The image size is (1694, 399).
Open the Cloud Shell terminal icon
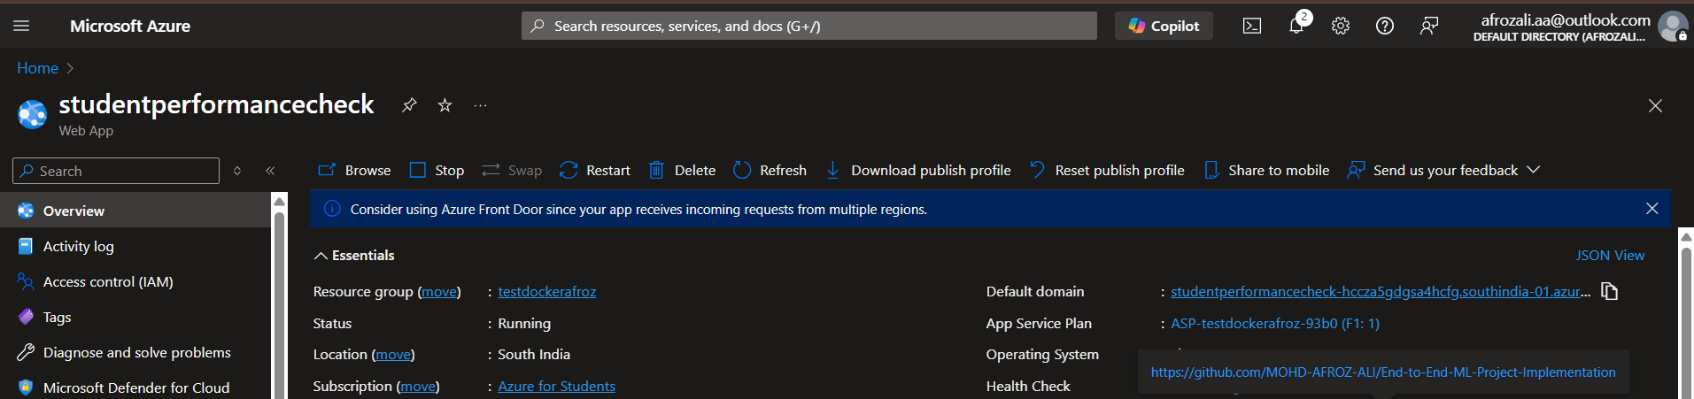point(1252,27)
